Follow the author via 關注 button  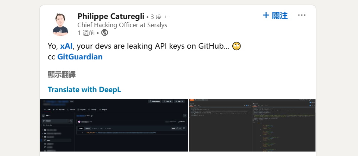coord(280,15)
